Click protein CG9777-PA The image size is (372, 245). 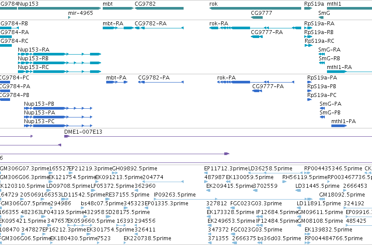[x=257, y=91]
